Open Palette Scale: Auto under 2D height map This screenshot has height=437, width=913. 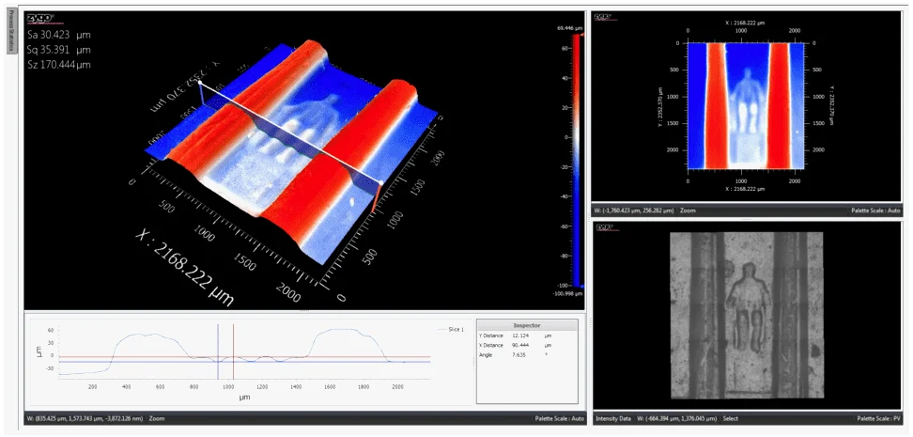tap(876, 211)
